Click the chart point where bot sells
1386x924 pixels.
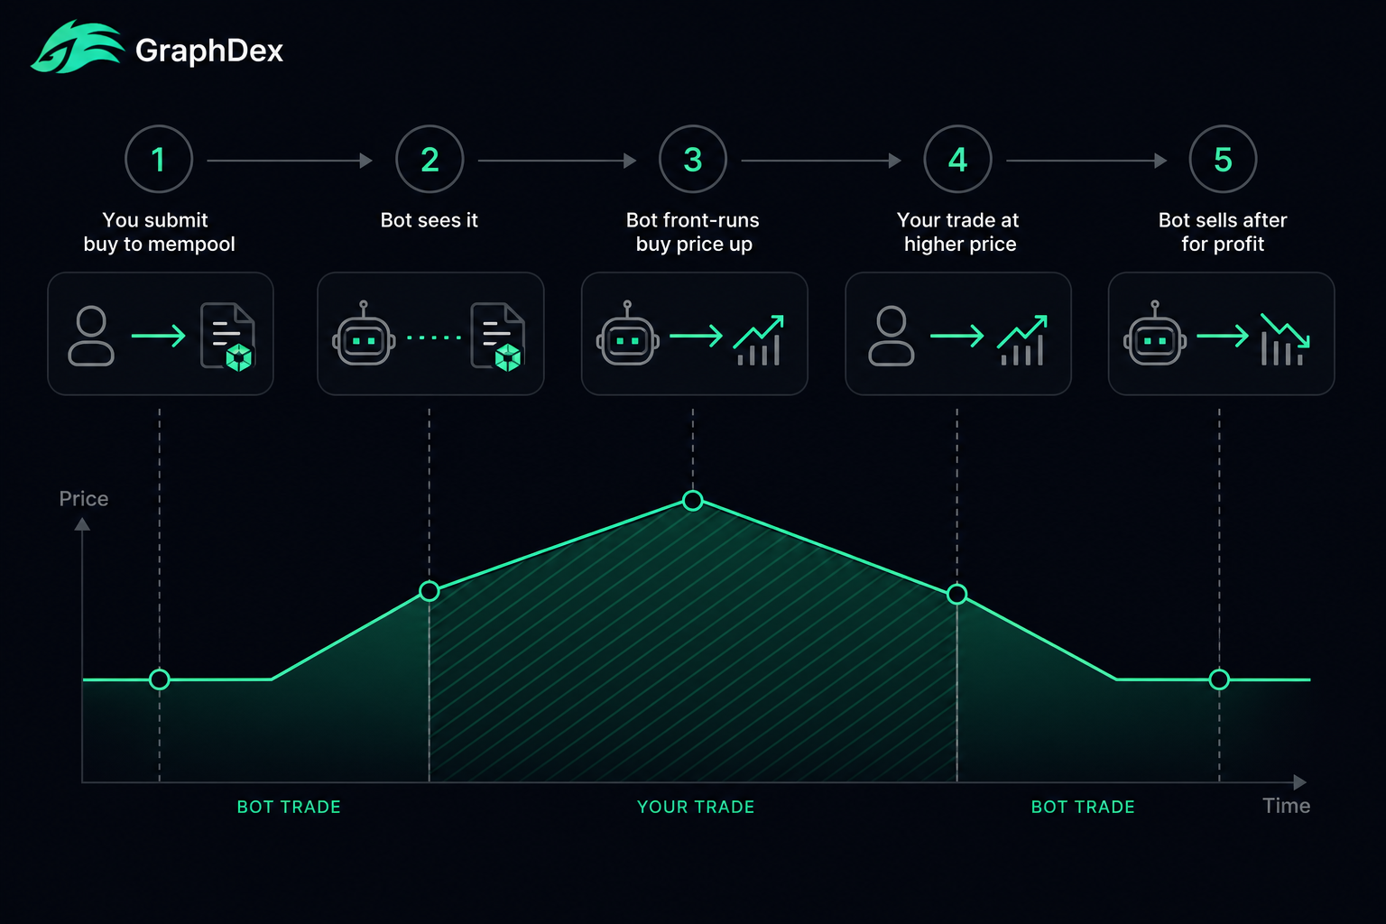1219,679
